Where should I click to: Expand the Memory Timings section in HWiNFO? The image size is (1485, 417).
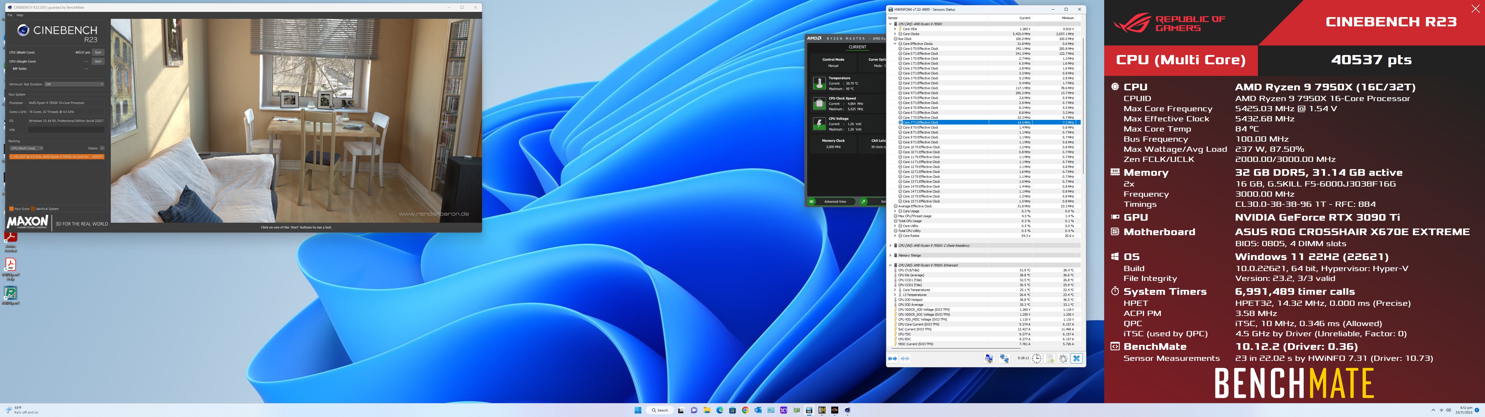[890, 255]
